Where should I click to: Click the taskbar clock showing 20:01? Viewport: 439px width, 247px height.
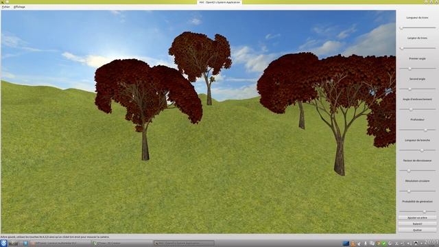[431, 242]
